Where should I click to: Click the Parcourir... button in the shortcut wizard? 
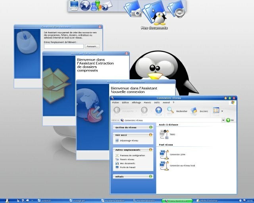coord(92,46)
